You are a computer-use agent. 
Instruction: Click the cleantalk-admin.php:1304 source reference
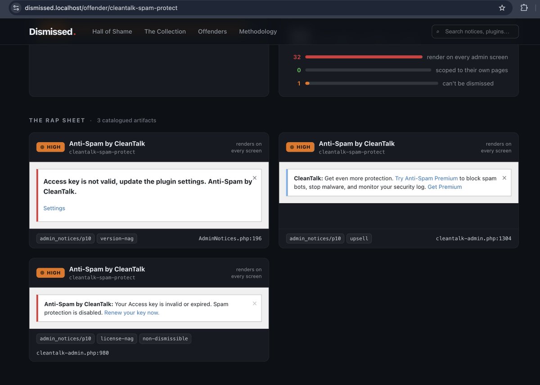pos(473,239)
